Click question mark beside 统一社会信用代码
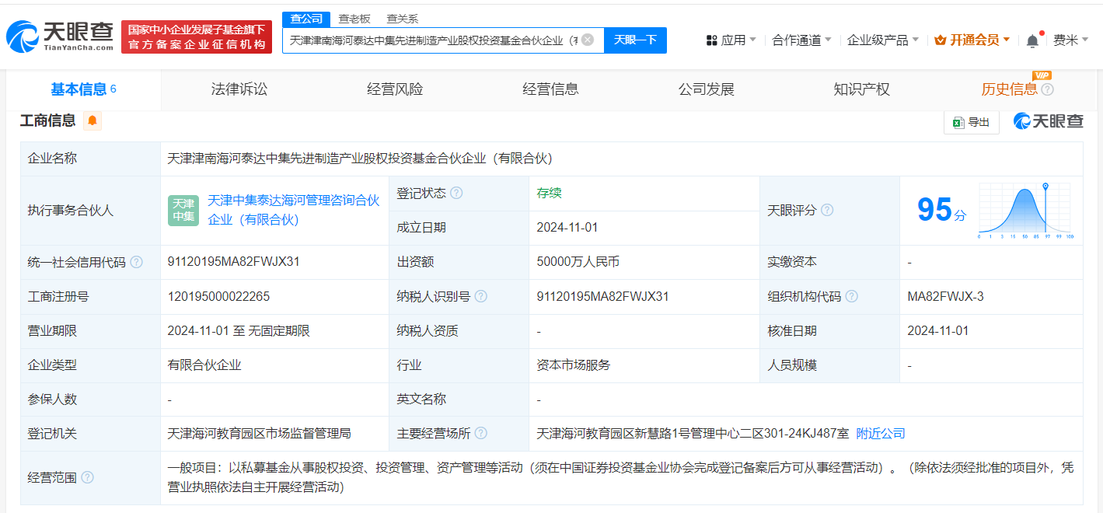 coord(137,263)
